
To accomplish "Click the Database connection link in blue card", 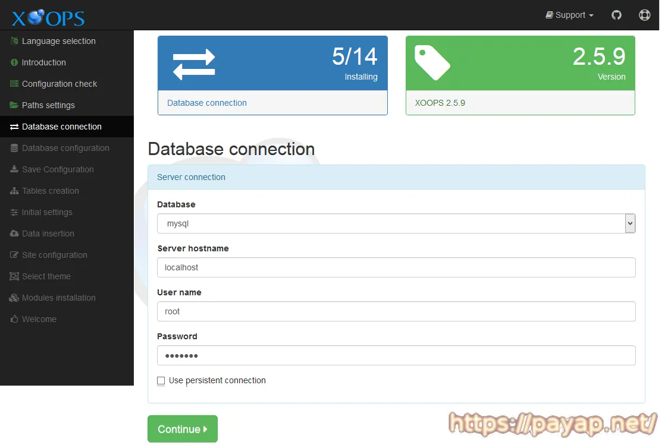I will point(207,103).
